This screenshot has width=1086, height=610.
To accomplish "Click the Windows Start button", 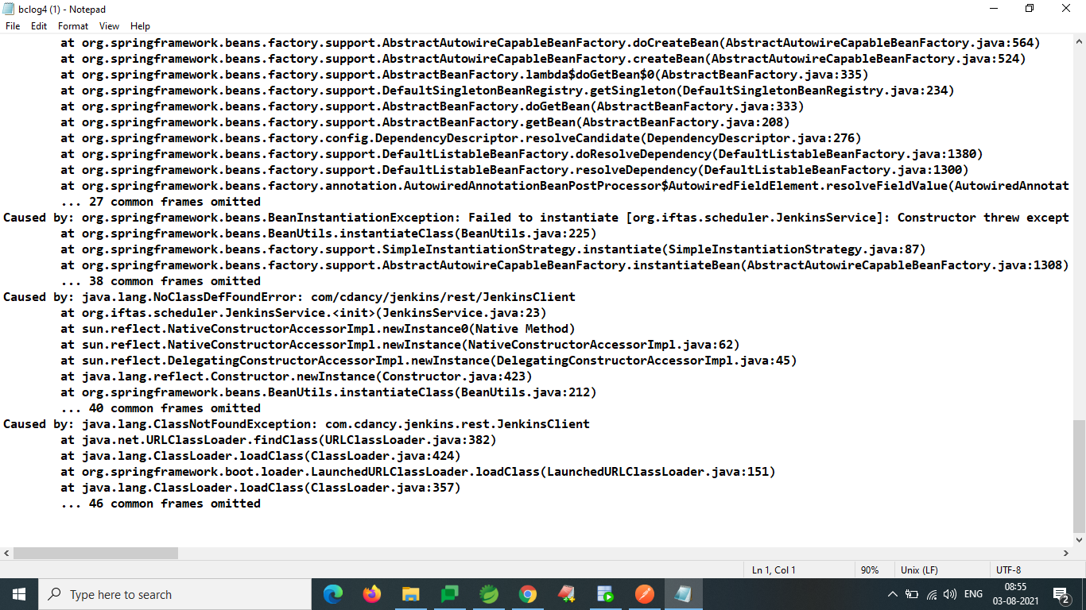I will tap(17, 593).
